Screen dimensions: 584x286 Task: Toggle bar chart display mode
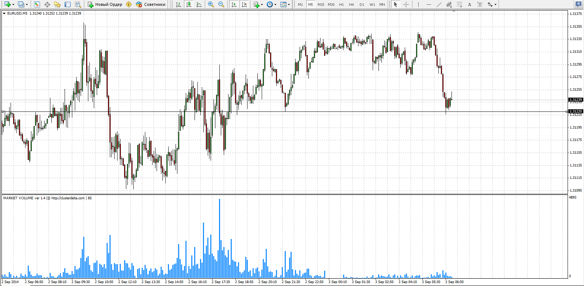178,4
